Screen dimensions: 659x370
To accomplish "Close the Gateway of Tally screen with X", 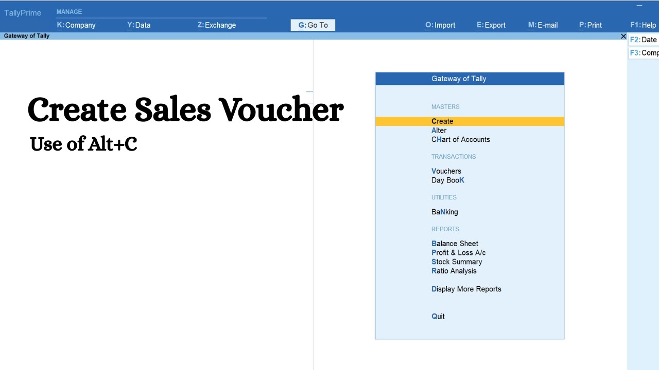I will [x=623, y=36].
